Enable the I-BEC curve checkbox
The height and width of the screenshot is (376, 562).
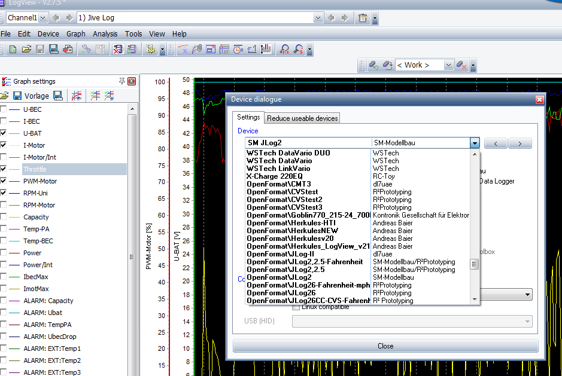point(3,121)
